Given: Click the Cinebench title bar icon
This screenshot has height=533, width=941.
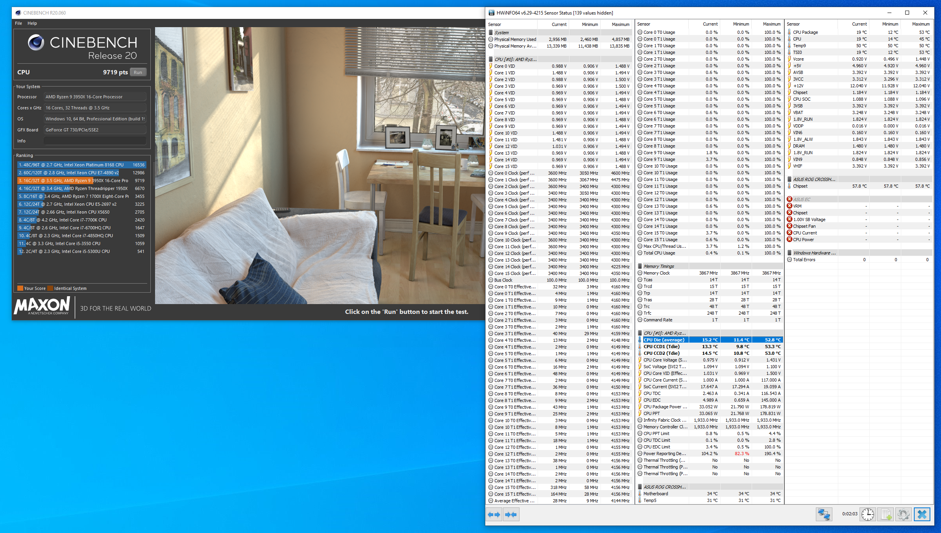Looking at the screenshot, I should coord(18,13).
